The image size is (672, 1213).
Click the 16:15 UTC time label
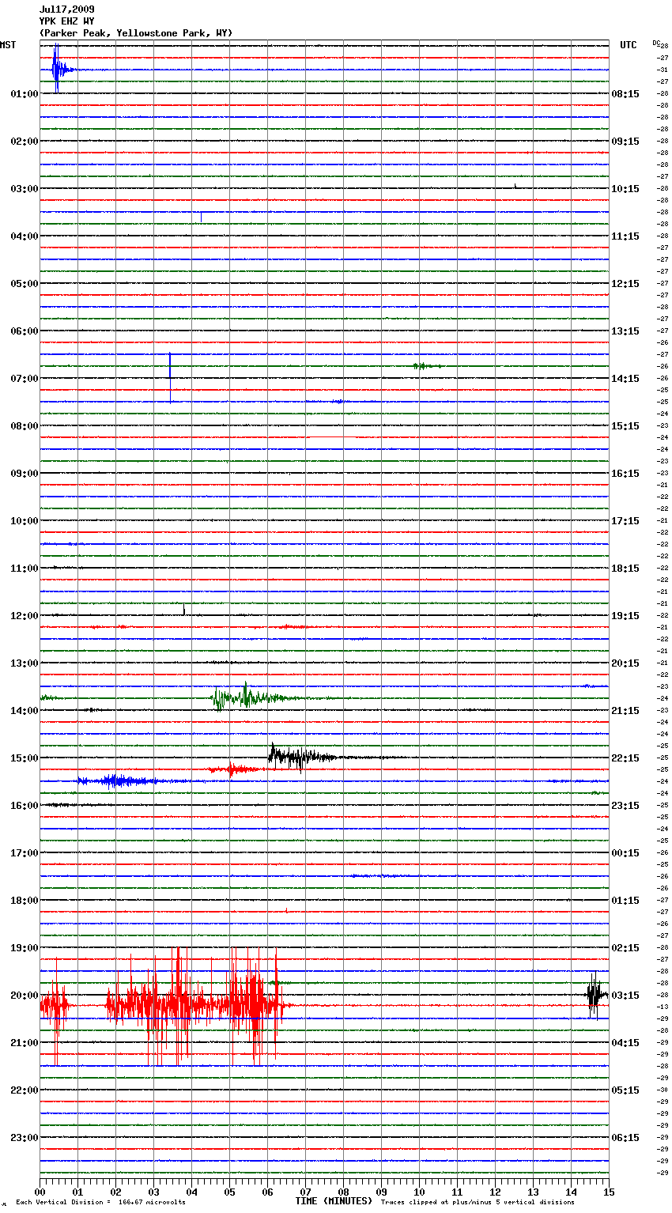click(x=625, y=474)
